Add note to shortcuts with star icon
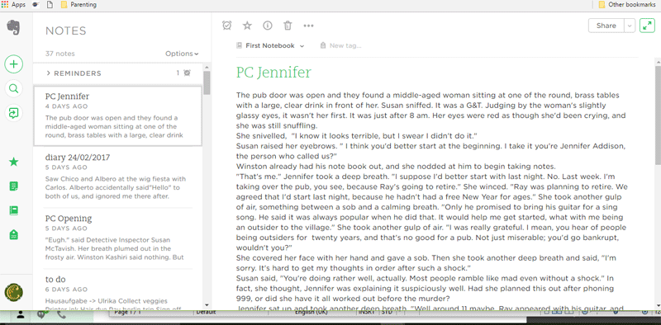This screenshot has width=661, height=325. (247, 26)
